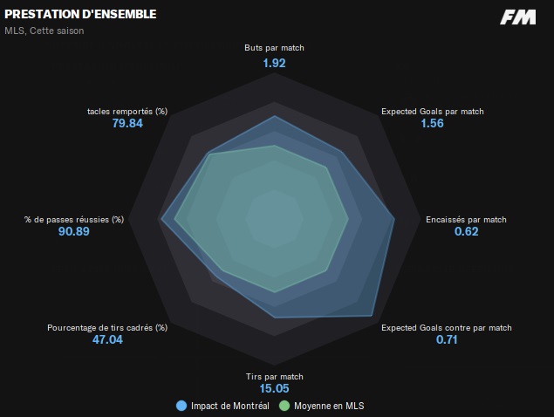Select the tacles remportés (%) label
Viewport: 554px width, 417px height.
[127, 112]
